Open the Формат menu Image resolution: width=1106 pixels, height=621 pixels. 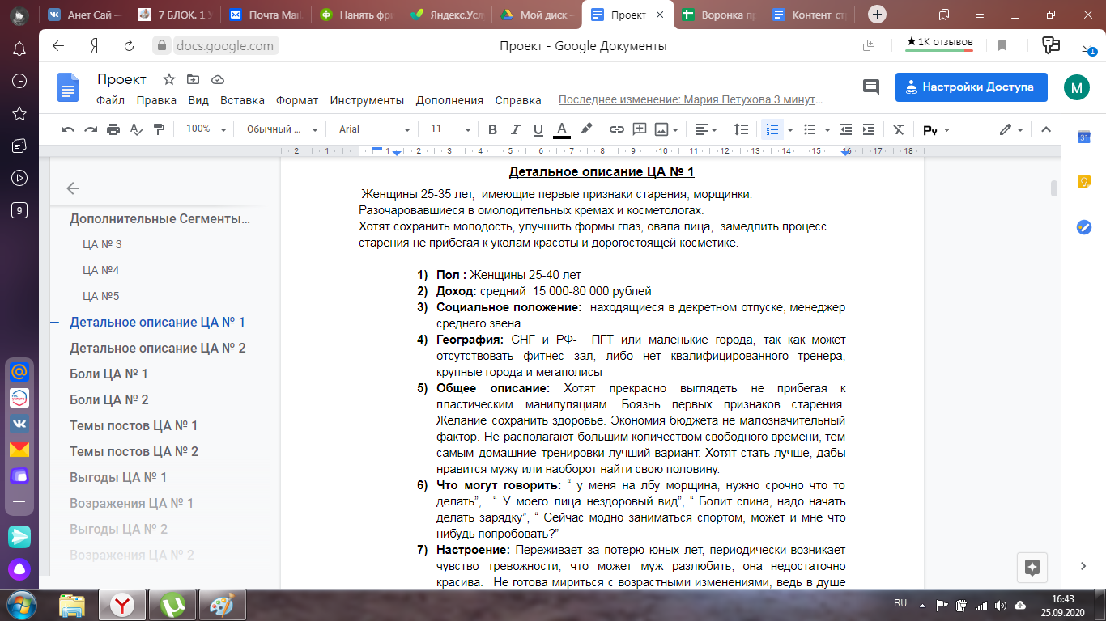pyautogui.click(x=297, y=100)
